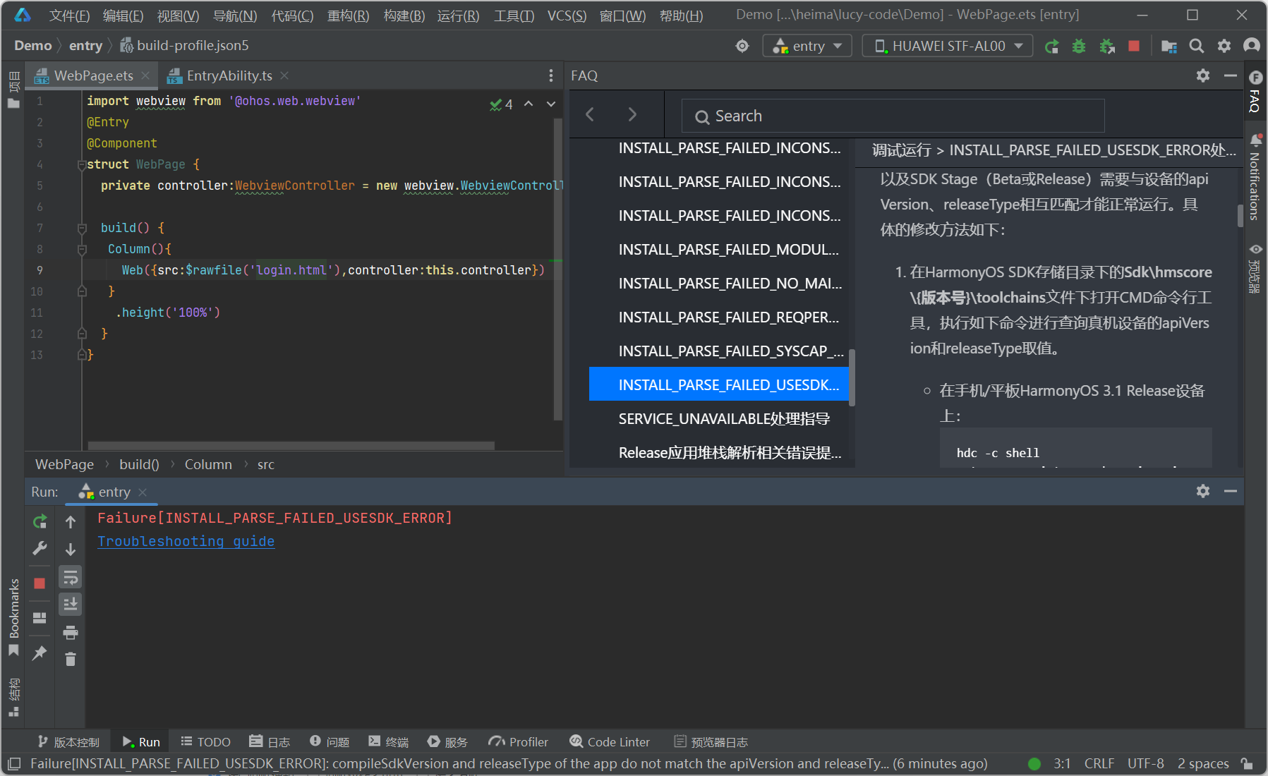
Task: Collapse the struct WebPage fold marker
Action: [82, 164]
